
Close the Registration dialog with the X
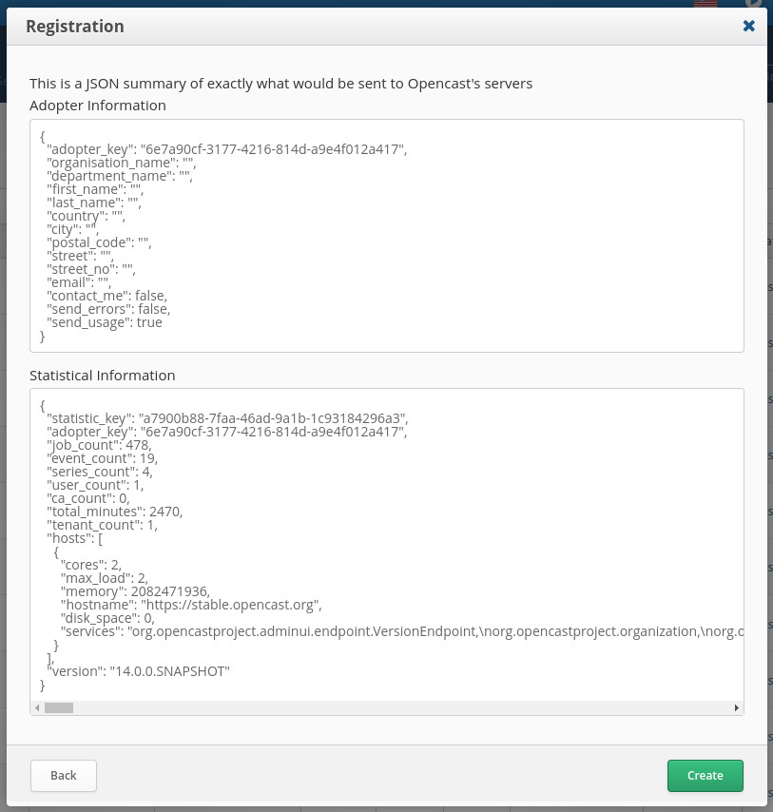coord(748,26)
